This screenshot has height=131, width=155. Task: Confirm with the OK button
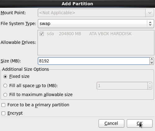[x=139, y=123]
